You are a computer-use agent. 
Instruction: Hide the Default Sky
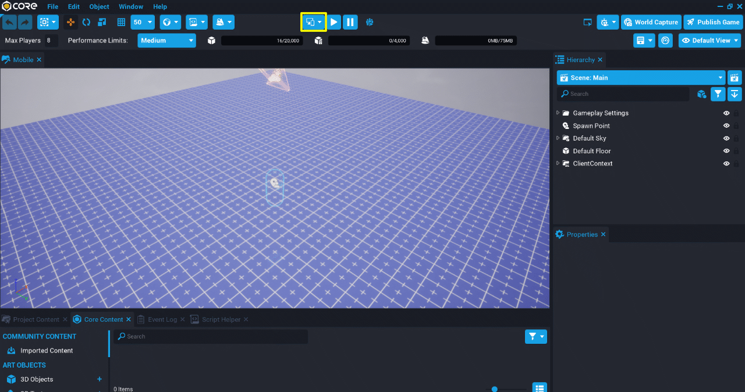click(726, 138)
